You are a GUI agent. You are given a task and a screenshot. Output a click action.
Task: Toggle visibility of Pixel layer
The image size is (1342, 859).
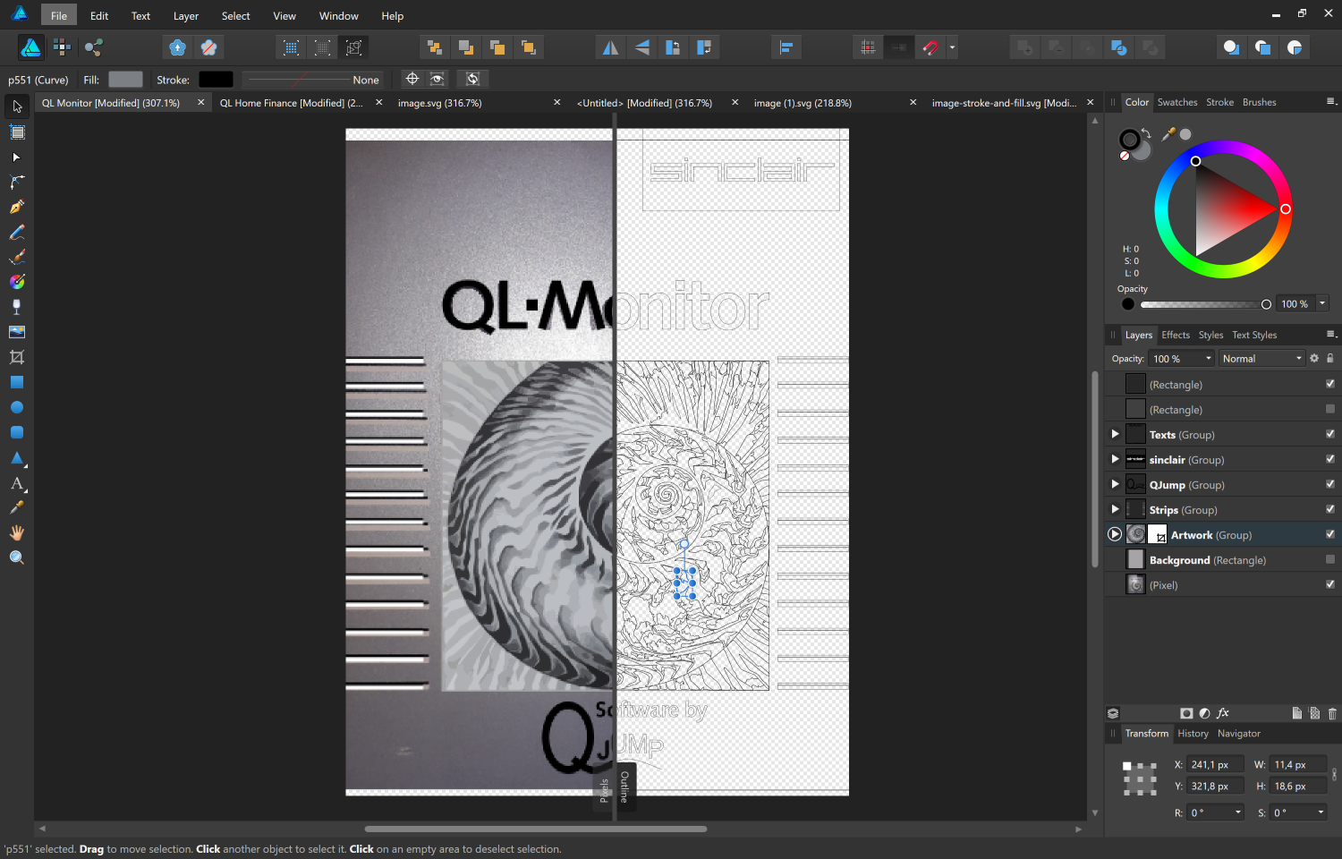[1330, 584]
